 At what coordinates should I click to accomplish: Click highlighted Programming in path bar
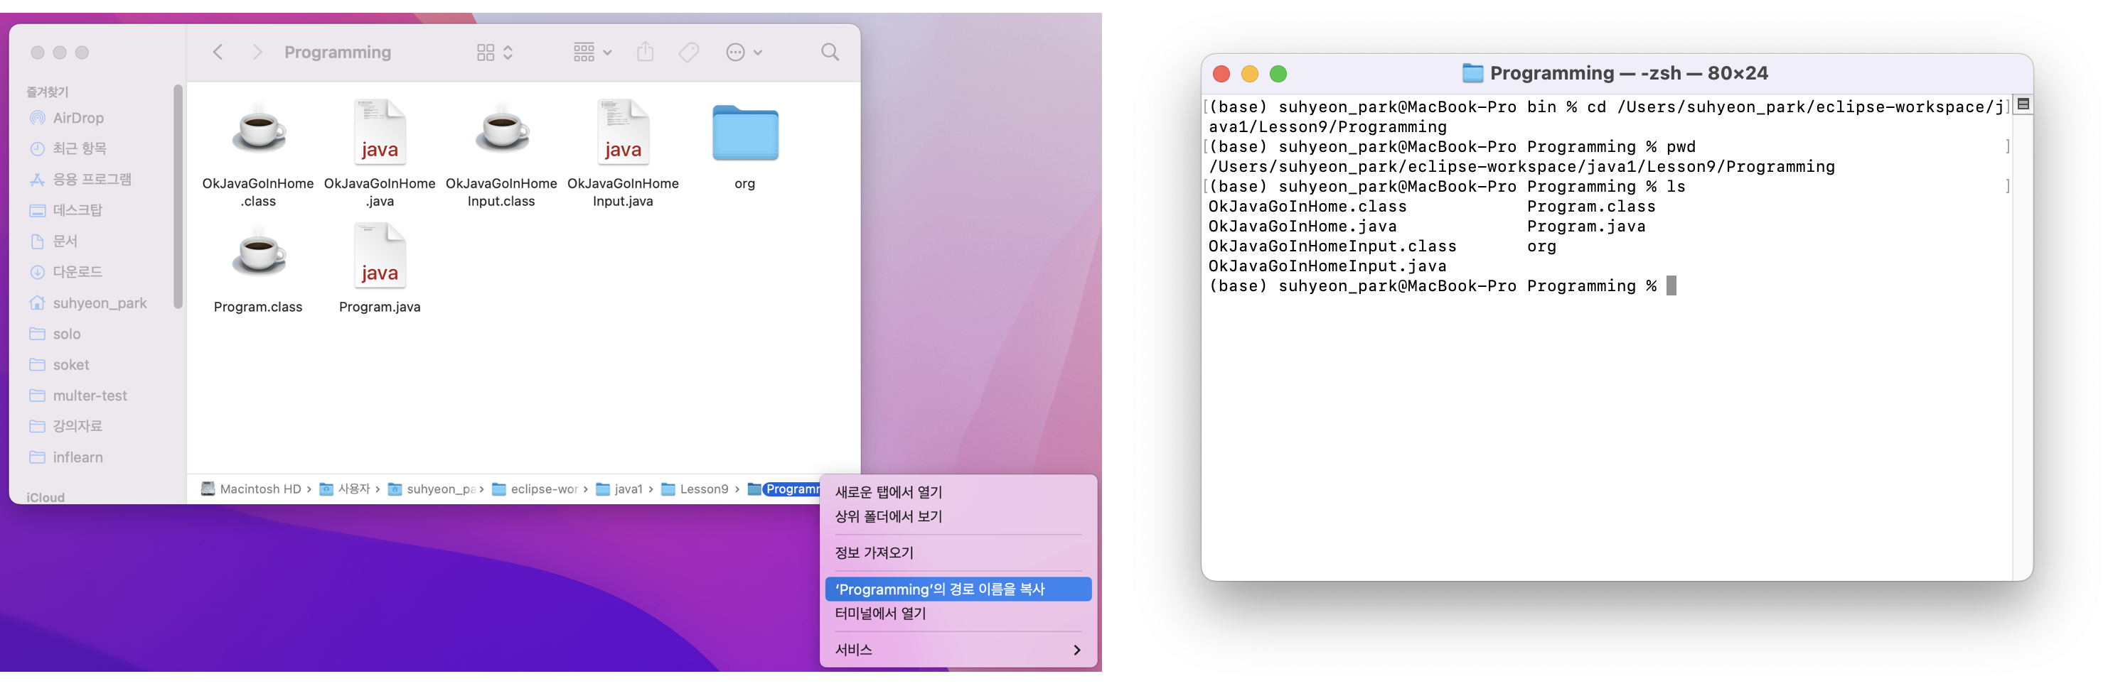point(785,489)
